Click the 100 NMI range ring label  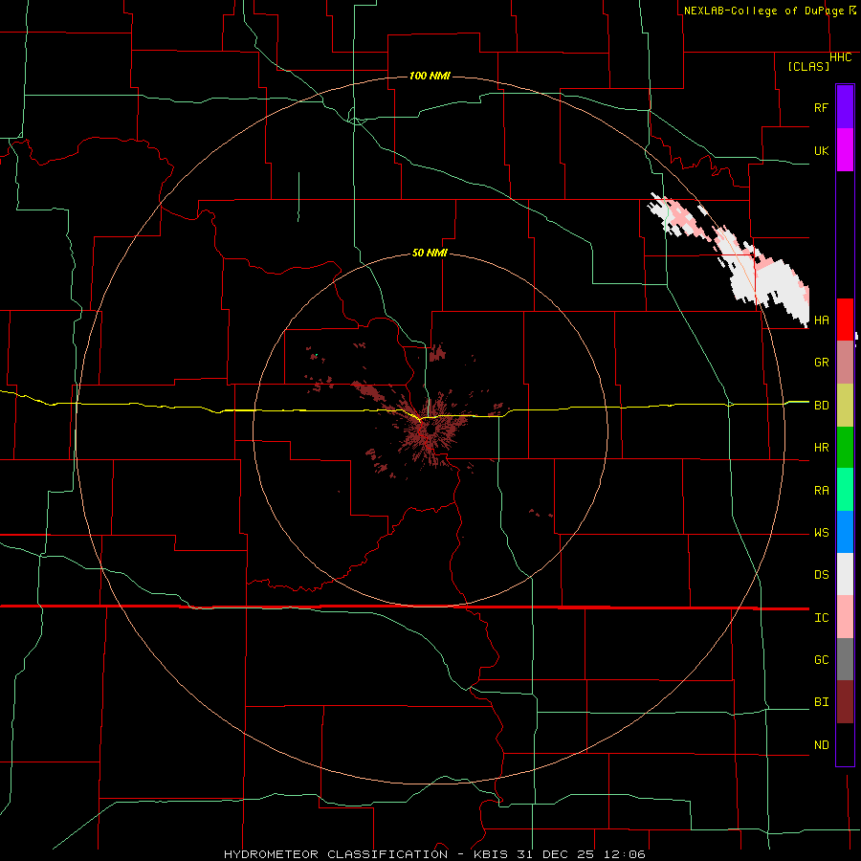[430, 76]
